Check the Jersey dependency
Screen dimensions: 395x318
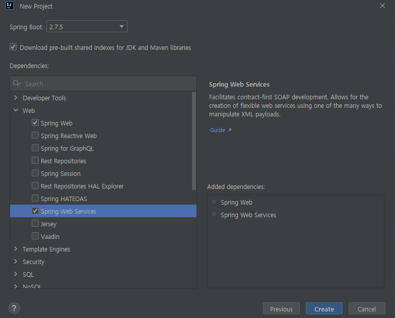[35, 224]
